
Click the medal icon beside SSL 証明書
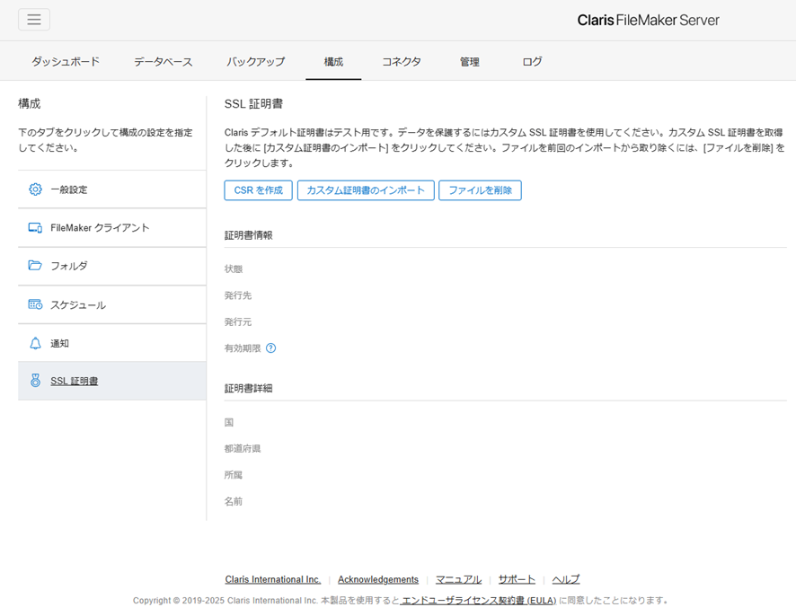pos(35,381)
